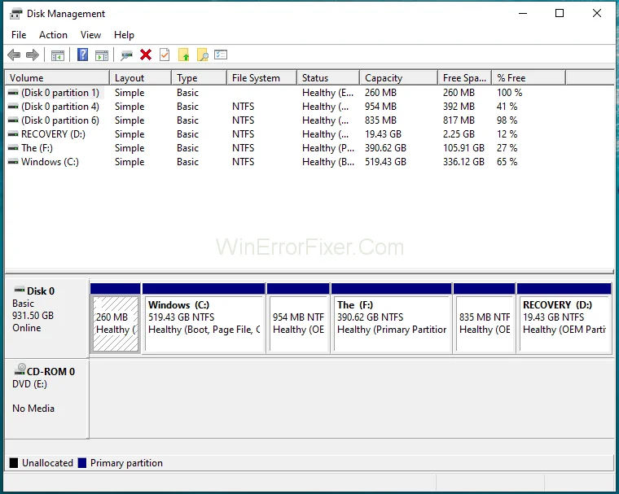Click the Disk 0 Basic label panel
The width and height of the screenshot is (619, 494).
click(x=46, y=317)
